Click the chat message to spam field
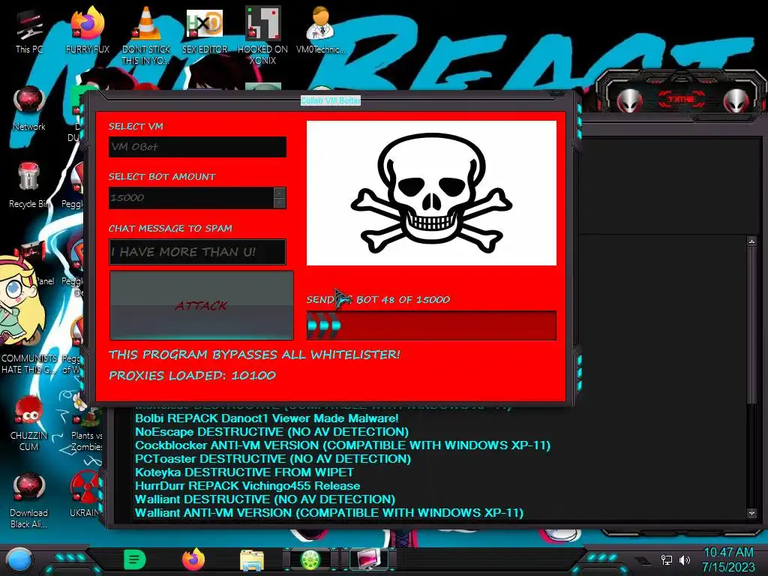This screenshot has width=768, height=576. point(197,252)
